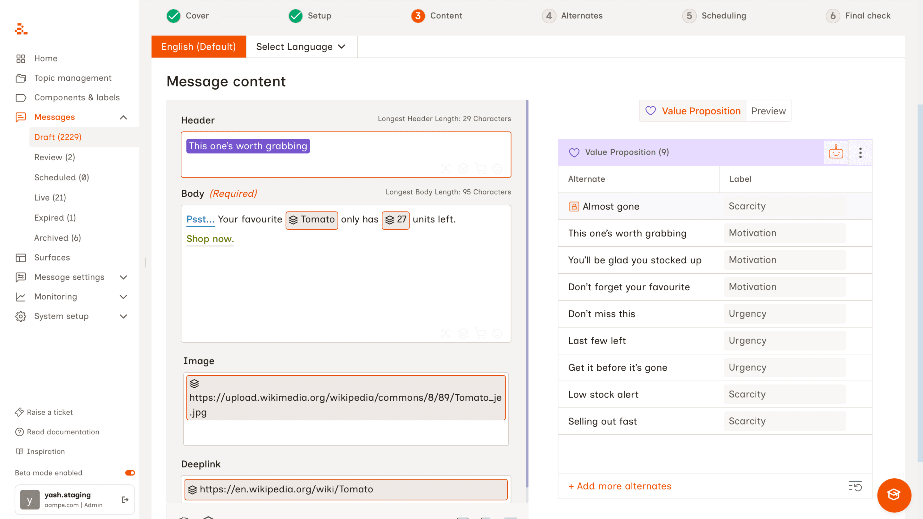
Task: Click the cart icon in Body field
Action: tap(480, 334)
